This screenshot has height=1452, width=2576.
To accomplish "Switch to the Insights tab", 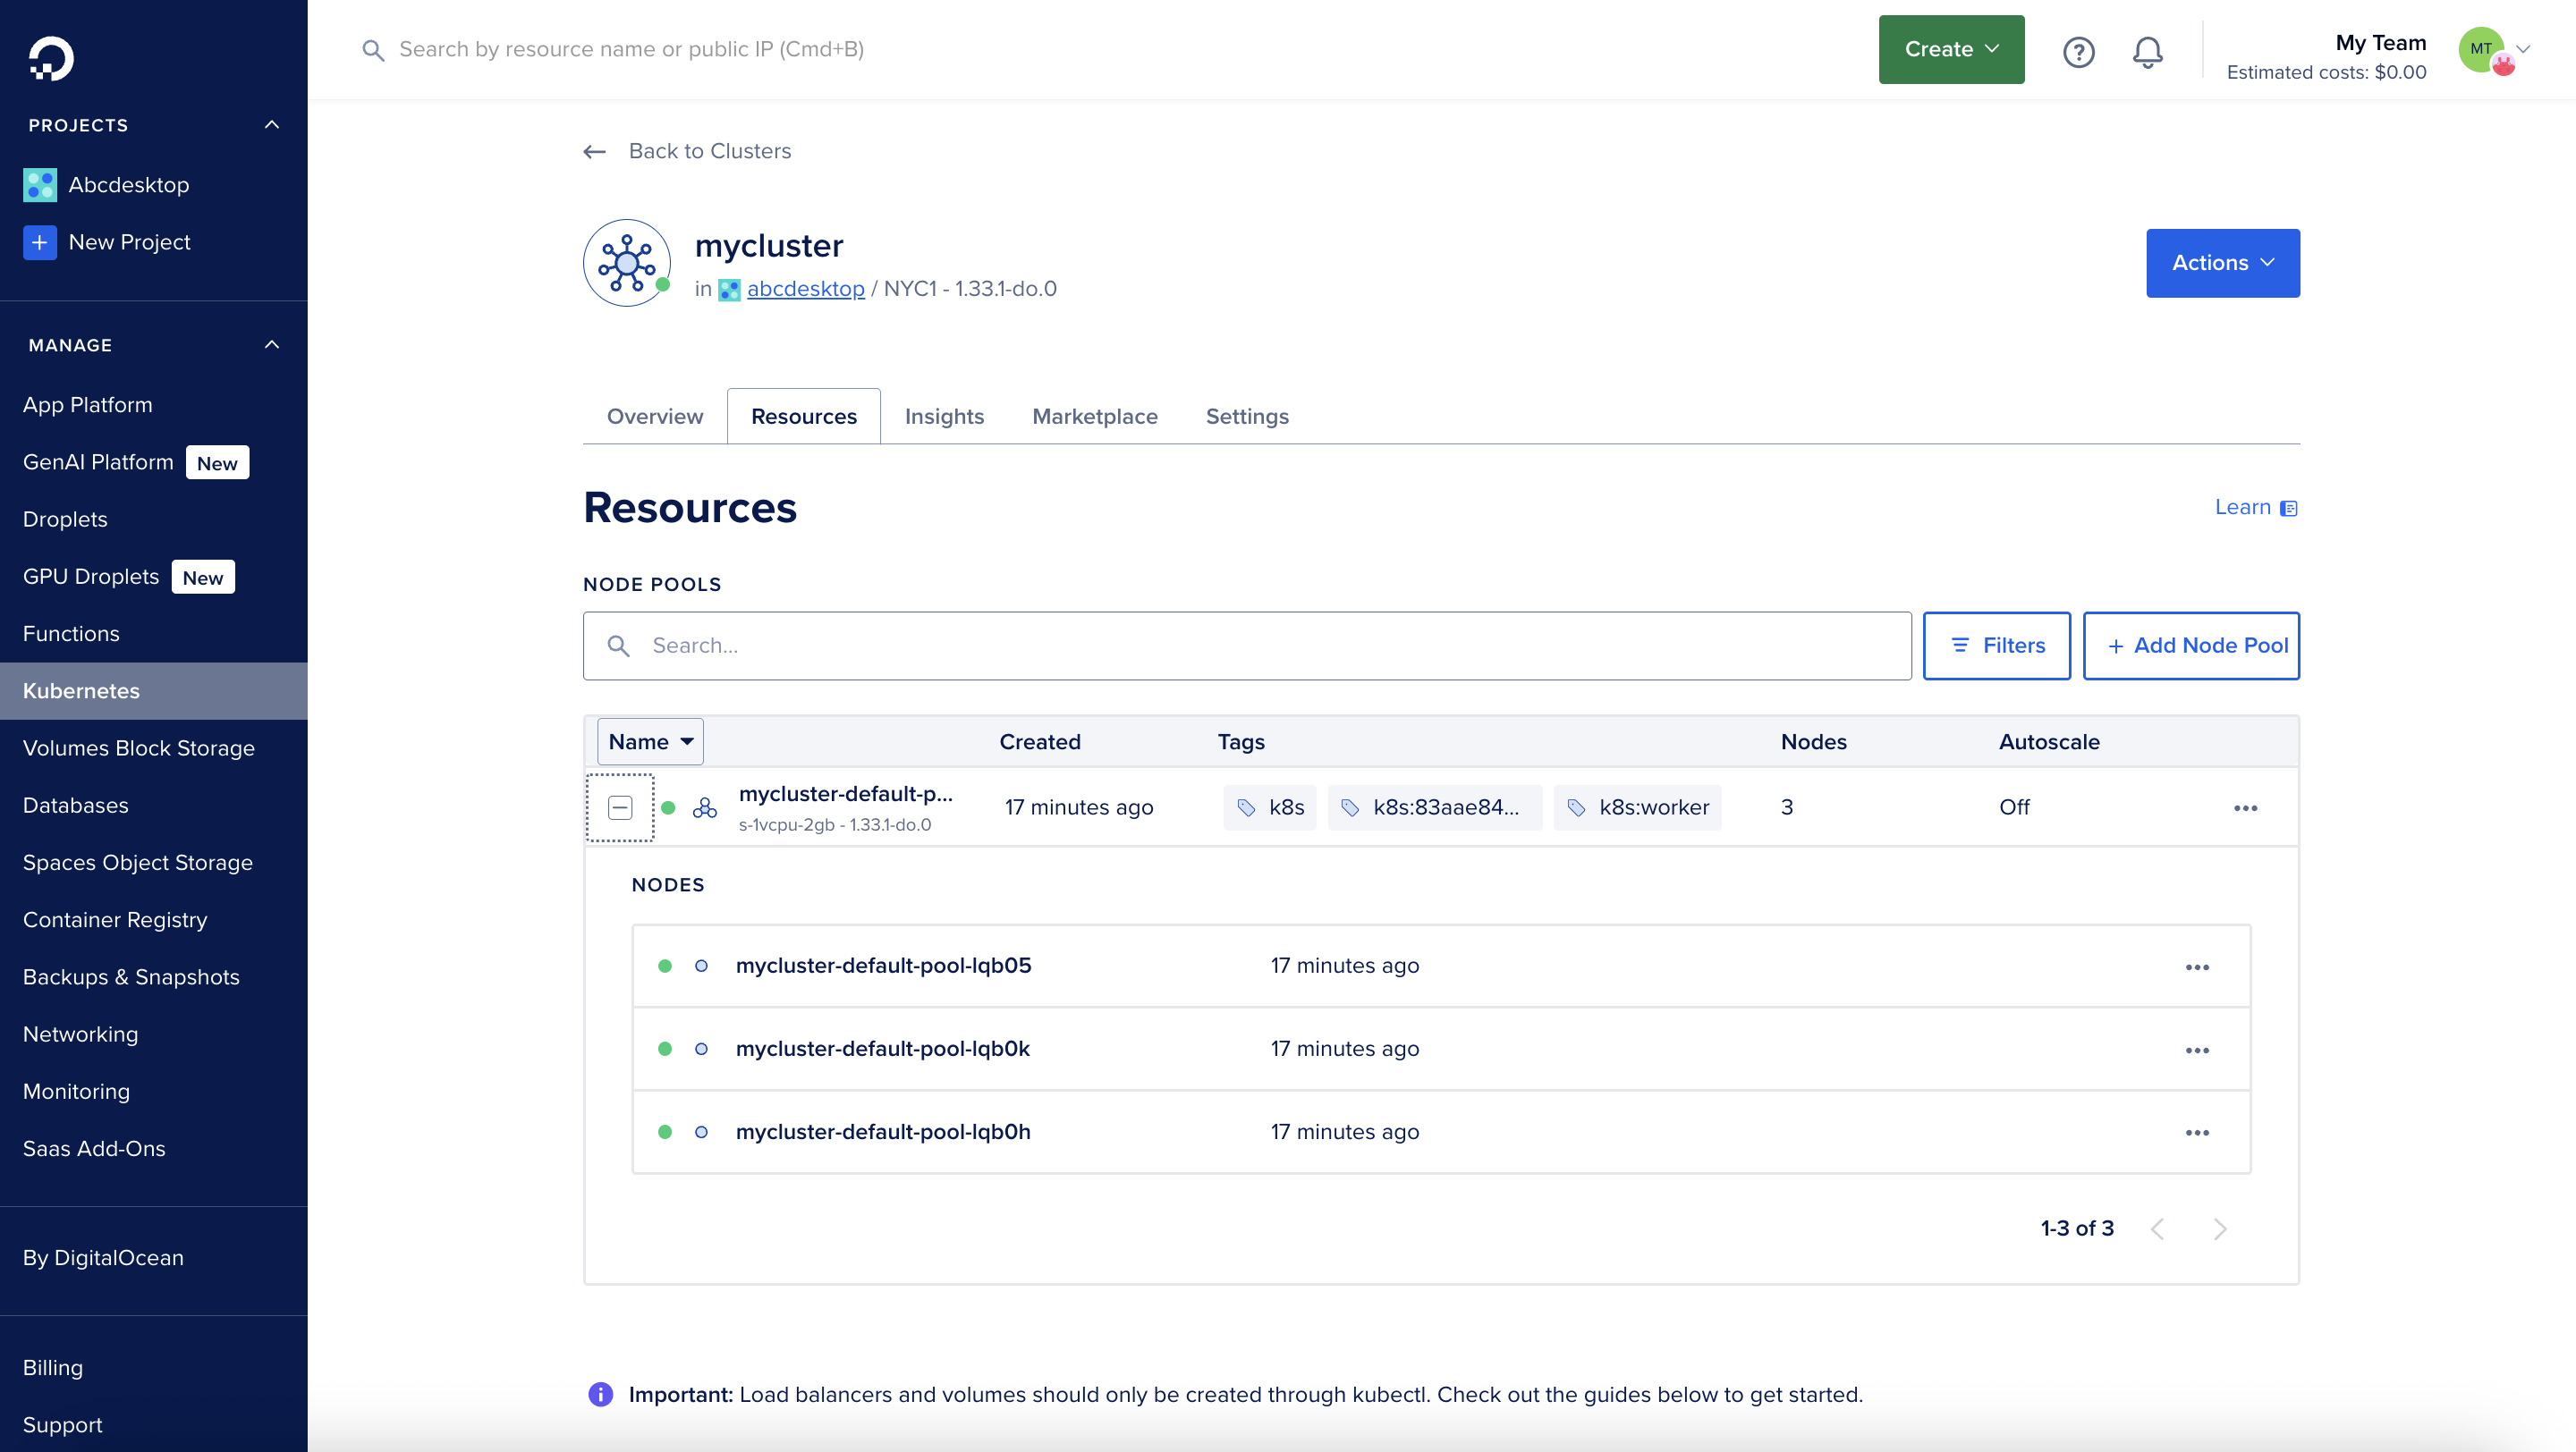I will click(944, 416).
